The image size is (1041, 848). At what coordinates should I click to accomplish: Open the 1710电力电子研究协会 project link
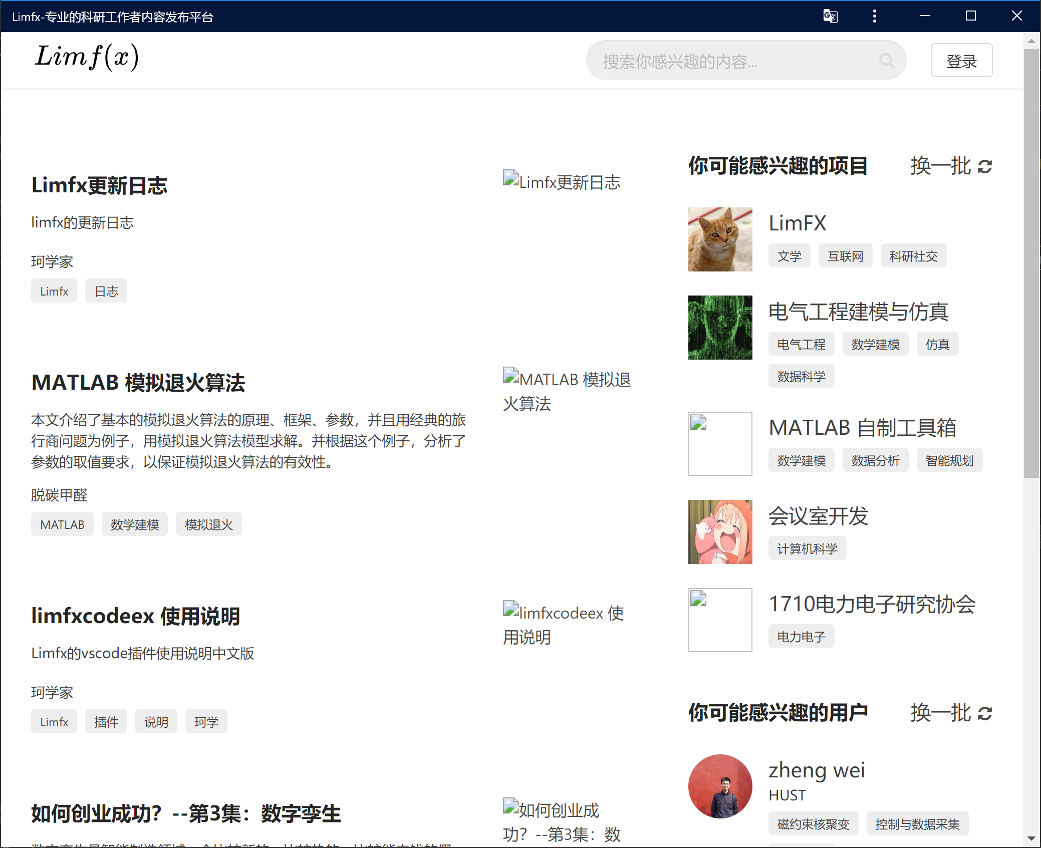pyautogui.click(x=872, y=604)
